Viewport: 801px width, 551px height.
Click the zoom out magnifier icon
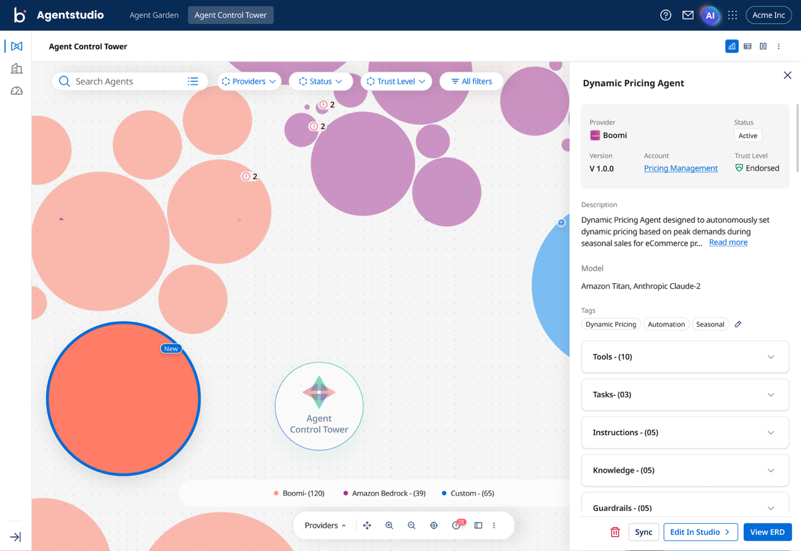pos(412,525)
